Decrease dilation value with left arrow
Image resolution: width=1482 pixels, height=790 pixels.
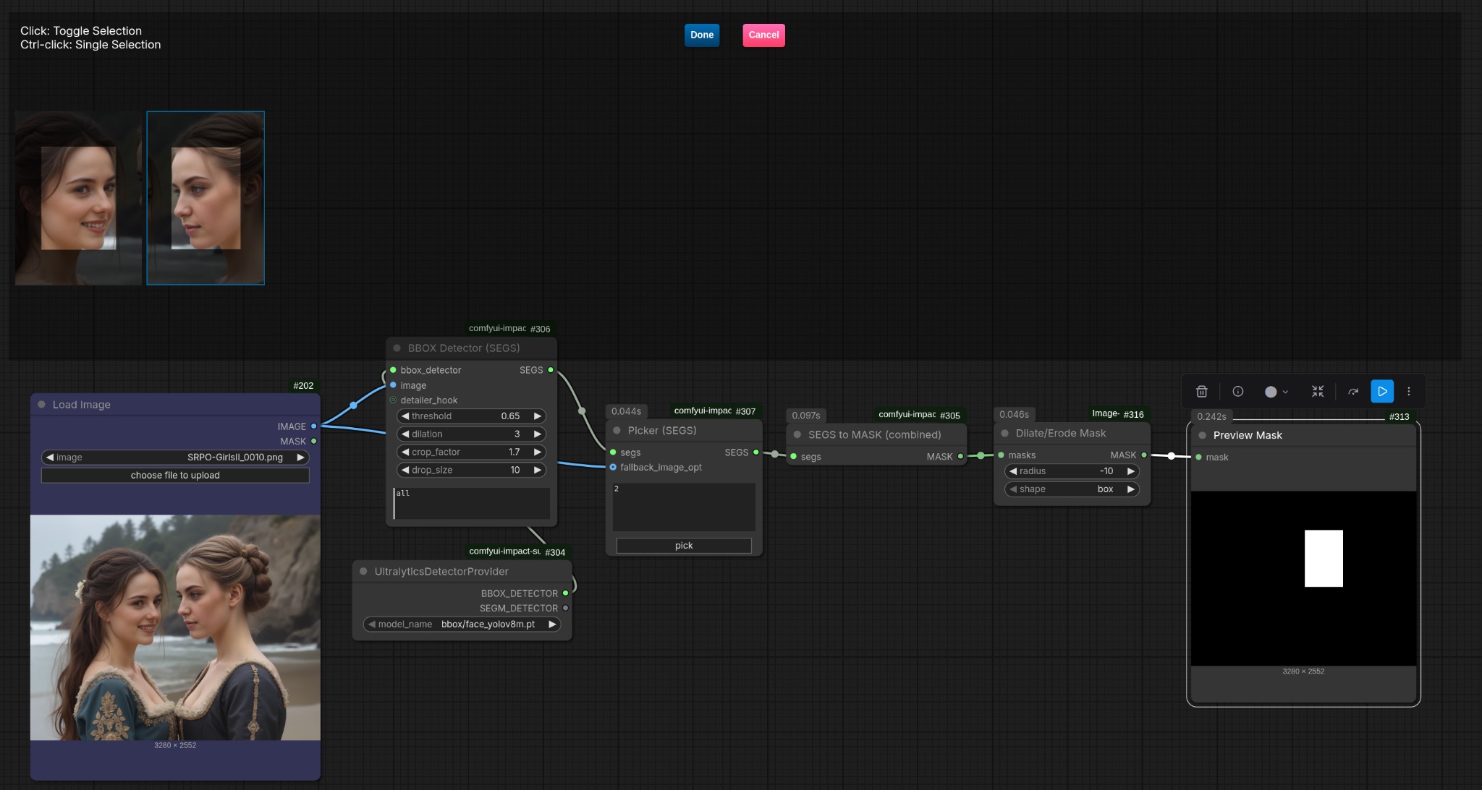[x=405, y=434]
